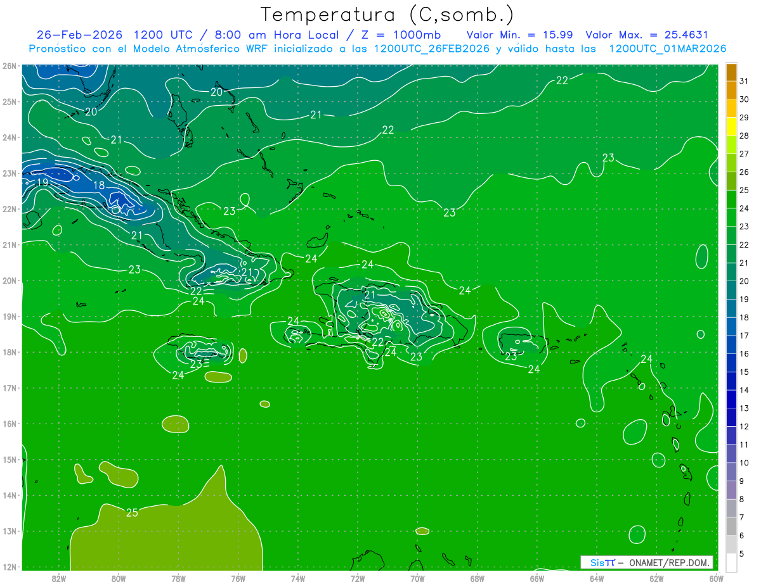
Task: Click the 25 contour label in the south
Action: [132, 512]
